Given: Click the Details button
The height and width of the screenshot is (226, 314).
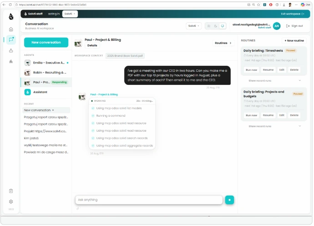Looking at the screenshot, I should pos(92,45).
